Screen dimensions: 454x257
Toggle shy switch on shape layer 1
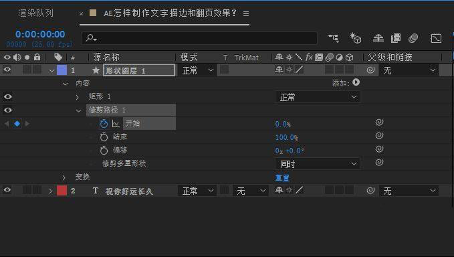coord(279,70)
